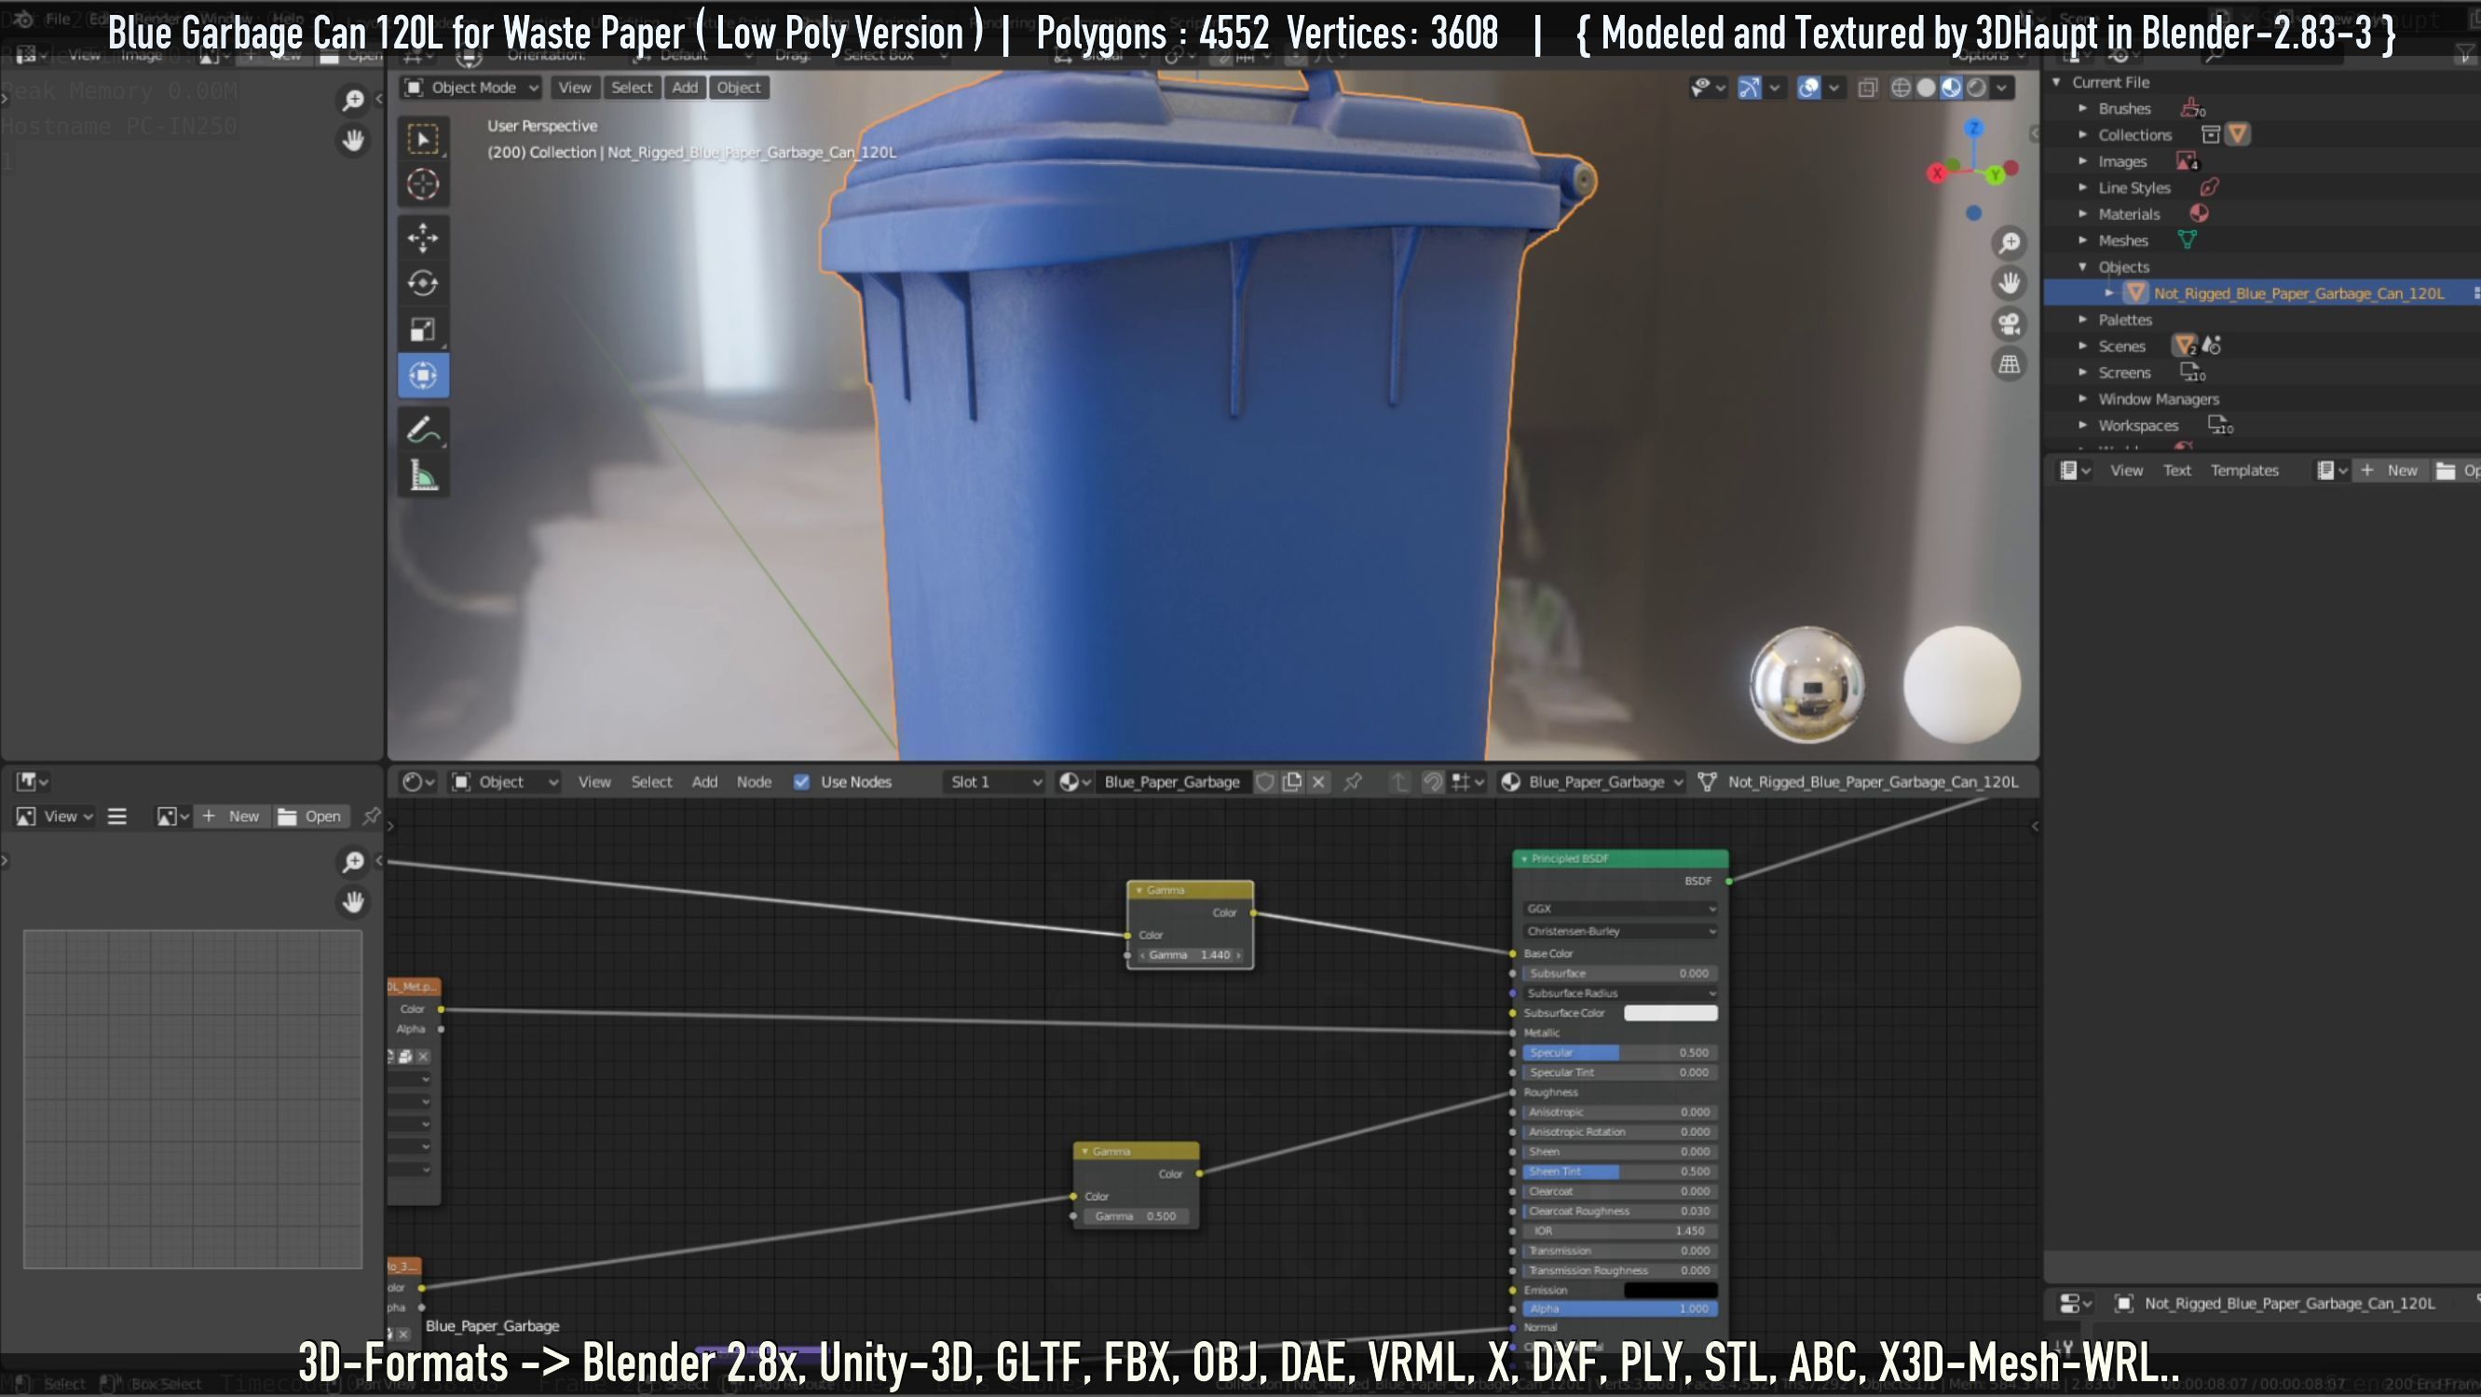Switch perspective/orthographic grid icon
The width and height of the screenshot is (2481, 1397).
(2009, 364)
